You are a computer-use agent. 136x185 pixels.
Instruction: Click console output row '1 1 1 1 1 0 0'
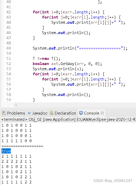coord(16,141)
